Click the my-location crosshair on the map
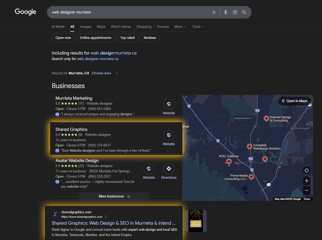The width and height of the screenshot is (322, 240). tap(306, 170)
